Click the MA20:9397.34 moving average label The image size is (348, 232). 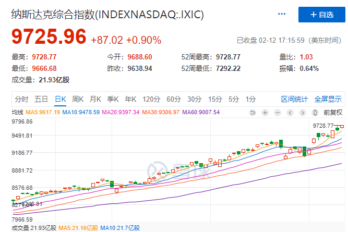(x=121, y=112)
